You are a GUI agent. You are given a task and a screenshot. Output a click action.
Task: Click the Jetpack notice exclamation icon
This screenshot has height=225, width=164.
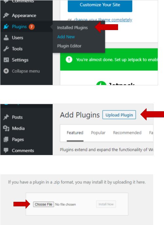[x=69, y=60]
